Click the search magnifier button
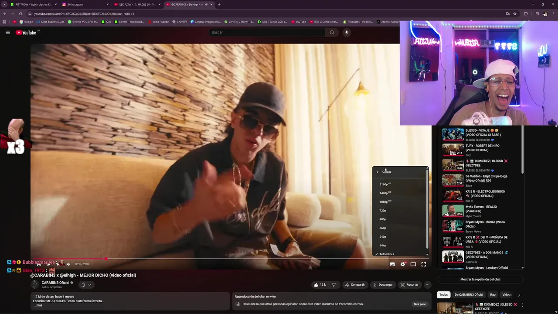Screen dimensions: 558x314 pos(332,32)
